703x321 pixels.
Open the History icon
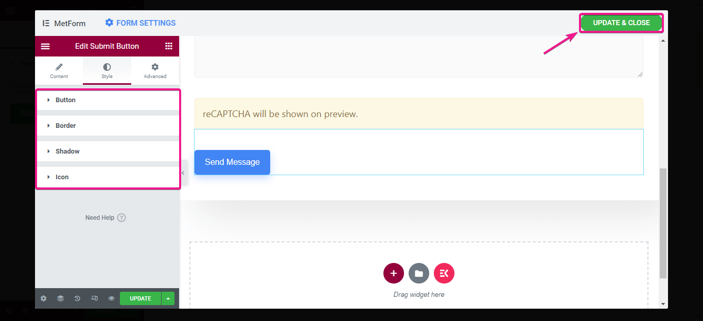coord(77,298)
